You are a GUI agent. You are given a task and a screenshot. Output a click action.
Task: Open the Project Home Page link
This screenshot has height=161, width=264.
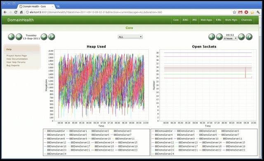point(16,55)
